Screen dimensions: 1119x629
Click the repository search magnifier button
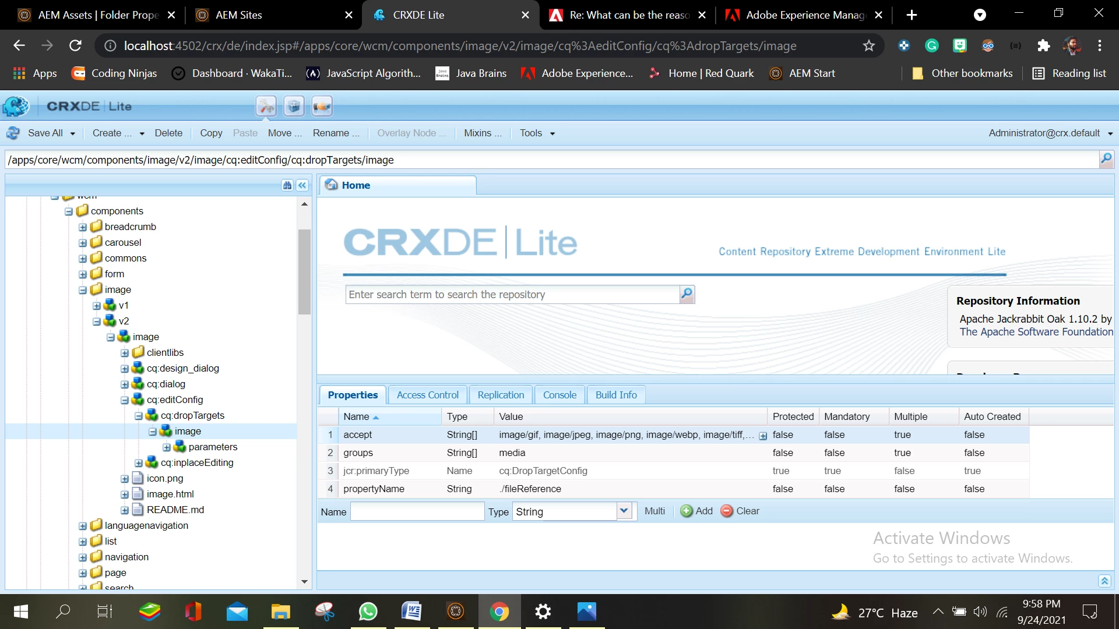[687, 294]
